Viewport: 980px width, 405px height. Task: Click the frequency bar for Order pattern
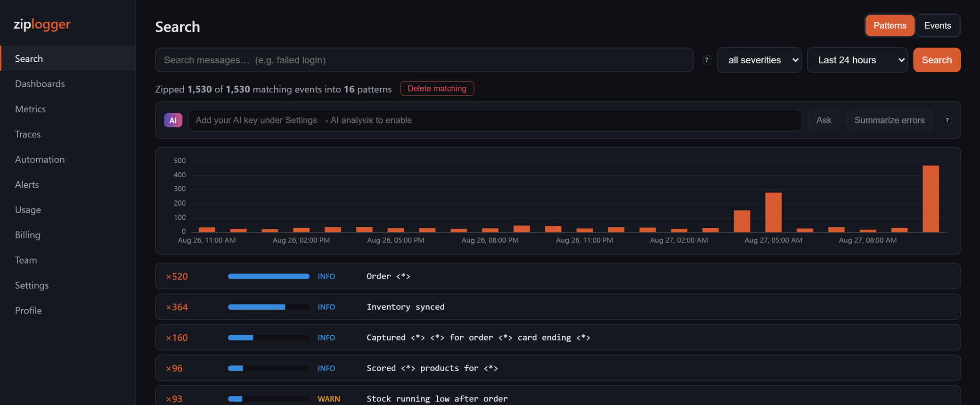269,276
